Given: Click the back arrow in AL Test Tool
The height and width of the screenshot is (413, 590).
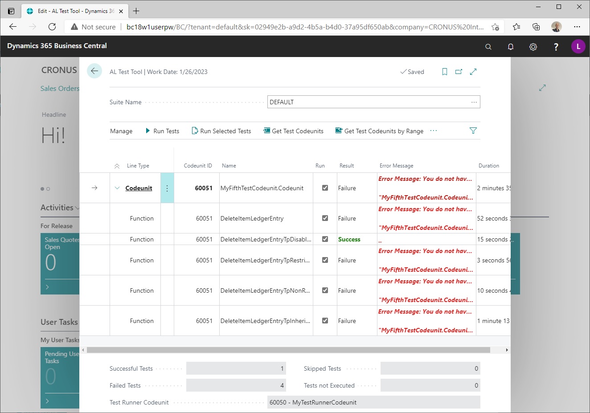Looking at the screenshot, I should coord(94,71).
